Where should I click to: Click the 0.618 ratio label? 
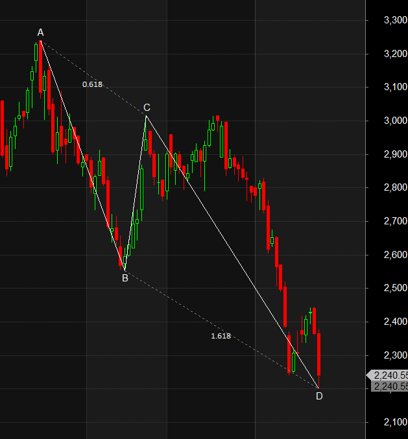click(x=92, y=84)
